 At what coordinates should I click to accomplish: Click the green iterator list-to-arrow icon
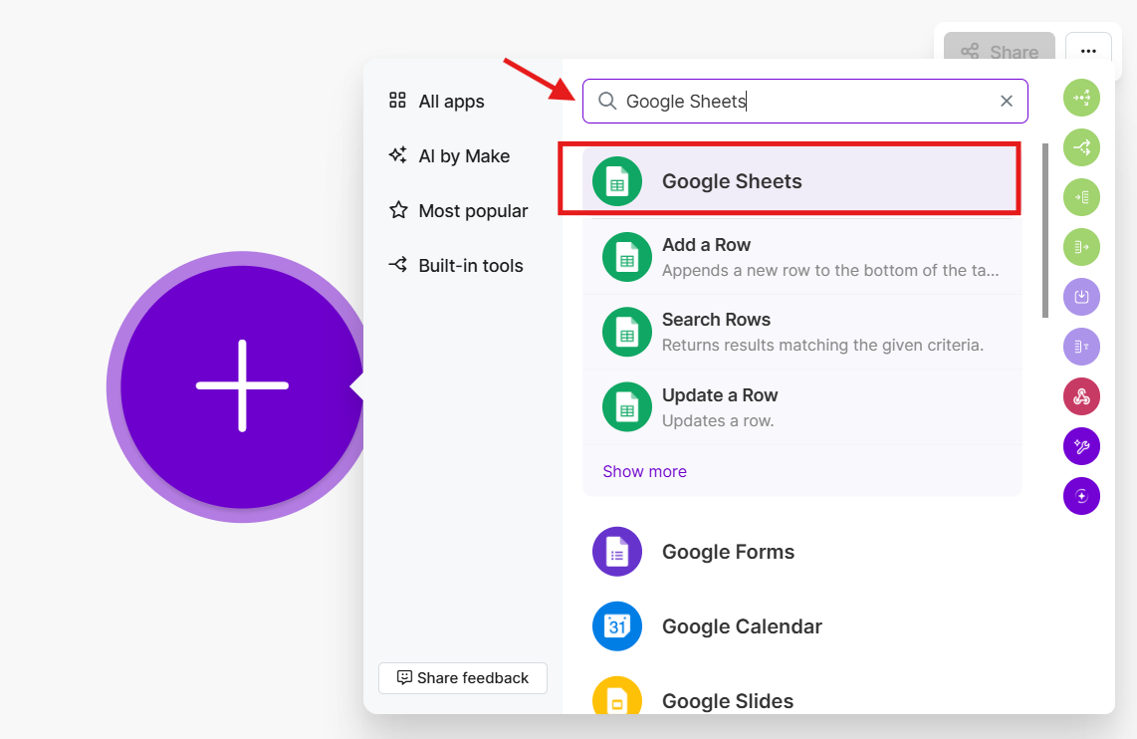pyautogui.click(x=1082, y=247)
